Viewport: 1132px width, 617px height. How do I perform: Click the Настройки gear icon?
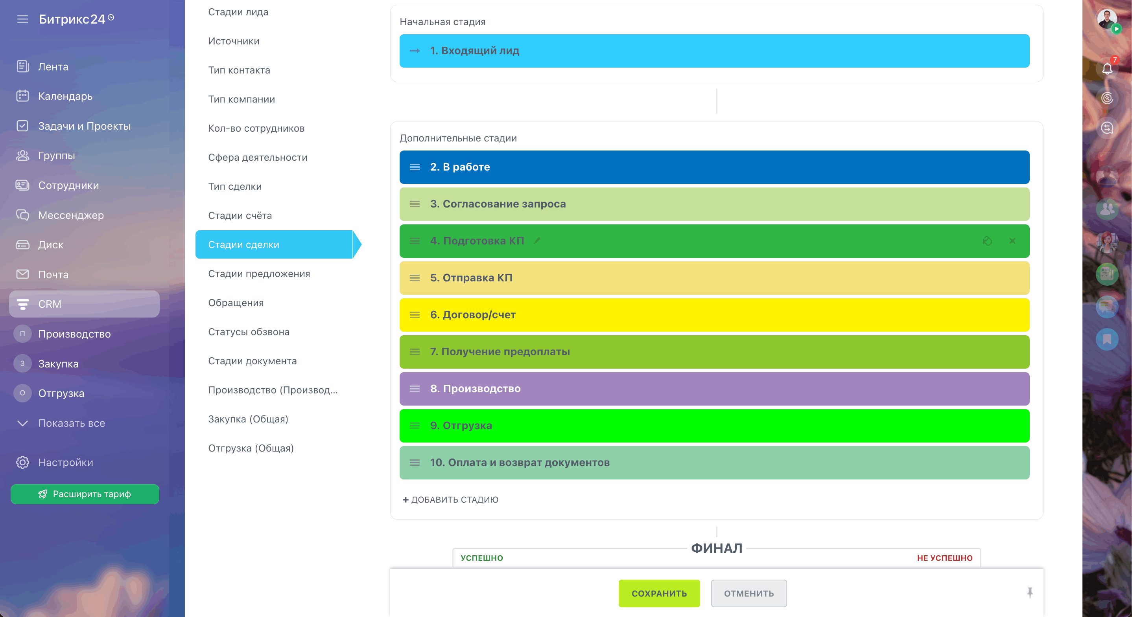22,462
